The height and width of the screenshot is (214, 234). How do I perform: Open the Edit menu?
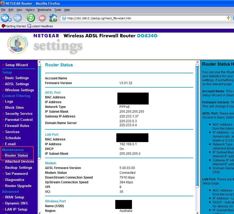[x=11, y=10]
